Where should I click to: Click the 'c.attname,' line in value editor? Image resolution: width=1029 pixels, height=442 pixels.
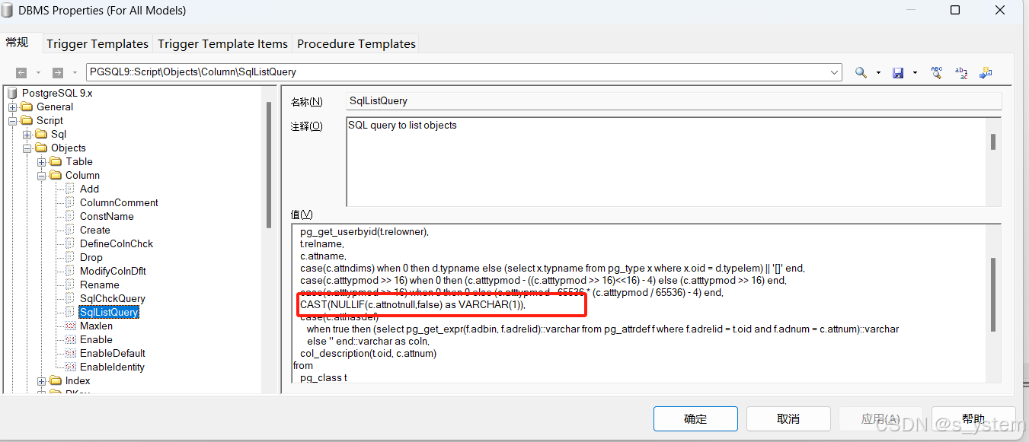tap(323, 256)
